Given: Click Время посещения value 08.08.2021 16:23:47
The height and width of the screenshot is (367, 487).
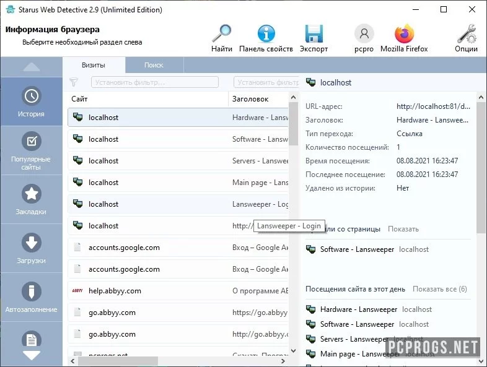Looking at the screenshot, I should pyautogui.click(x=427, y=161).
